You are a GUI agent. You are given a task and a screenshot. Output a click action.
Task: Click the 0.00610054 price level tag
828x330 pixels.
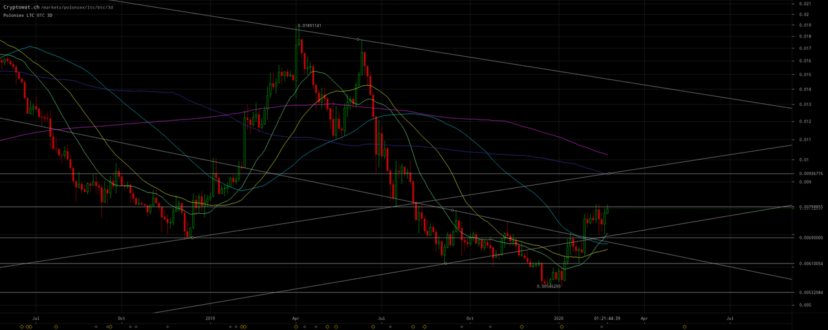click(810, 263)
